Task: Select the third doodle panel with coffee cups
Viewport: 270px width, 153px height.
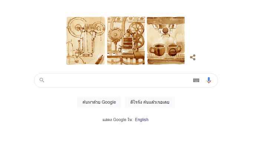Action: (x=166, y=41)
